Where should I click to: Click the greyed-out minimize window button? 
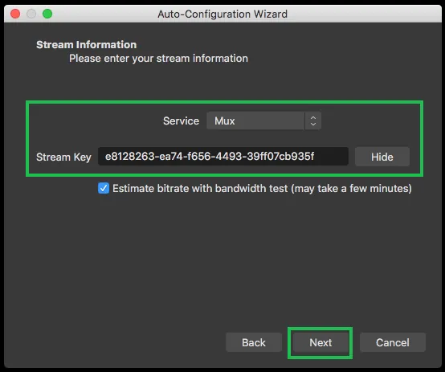[31, 14]
